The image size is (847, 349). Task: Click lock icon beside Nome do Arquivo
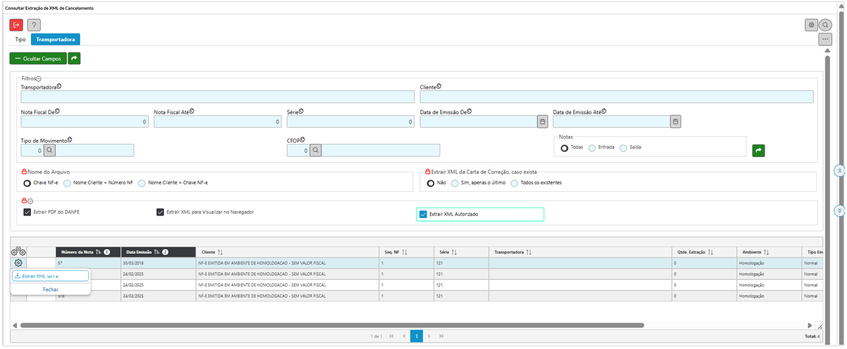24,172
